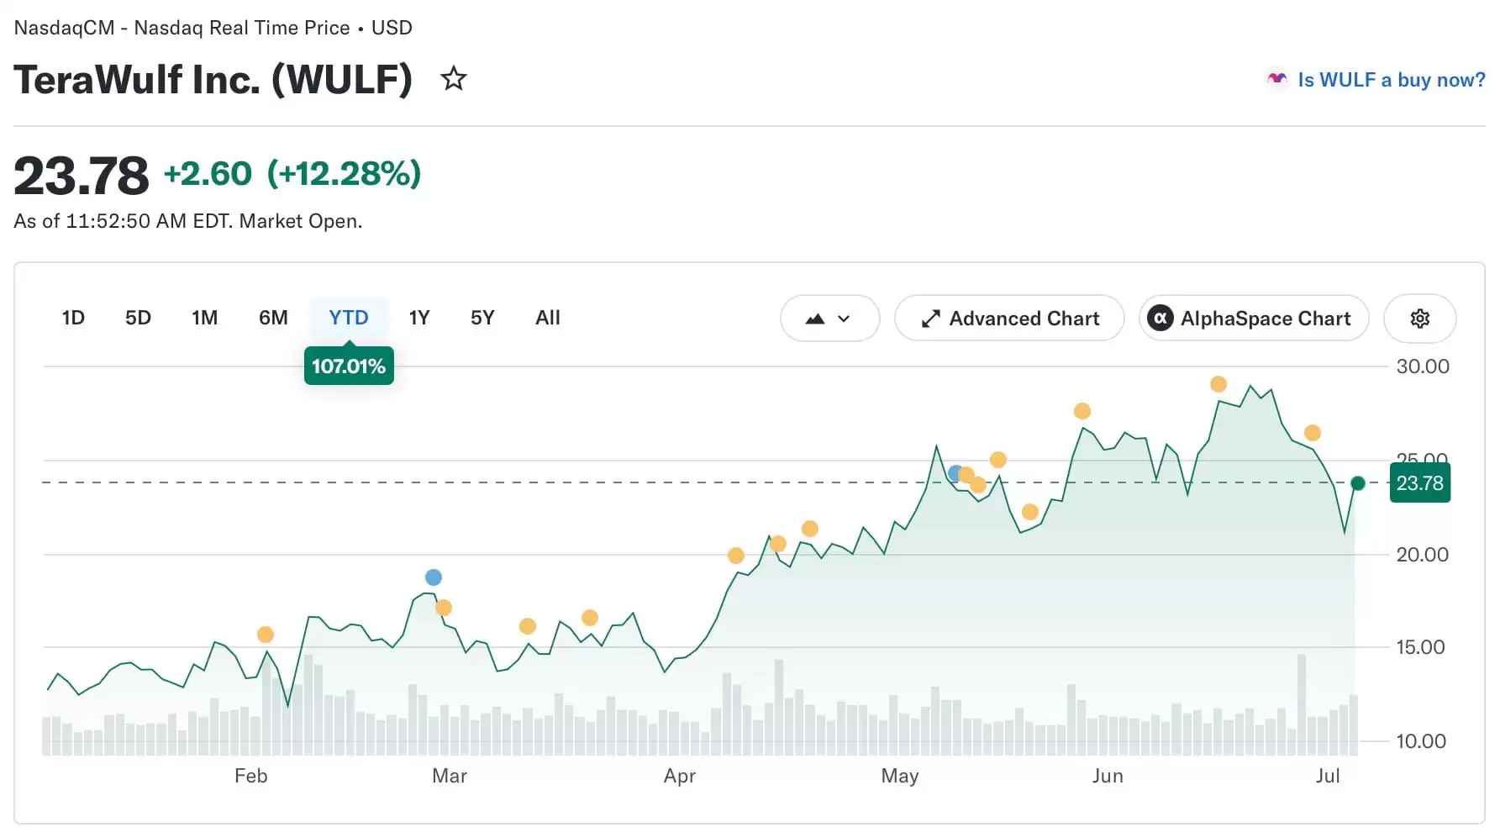Image resolution: width=1500 pixels, height=838 pixels.
Task: Show the All time range
Action: (x=547, y=318)
